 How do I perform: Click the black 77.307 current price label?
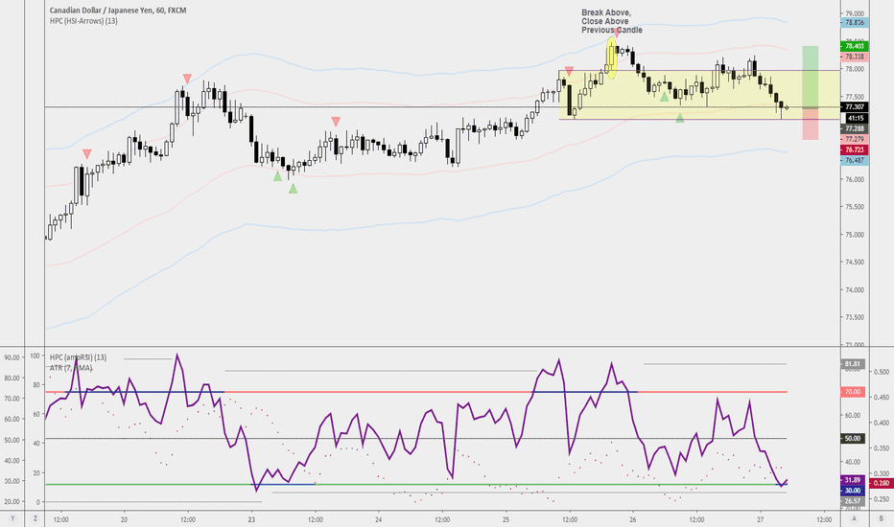click(854, 107)
